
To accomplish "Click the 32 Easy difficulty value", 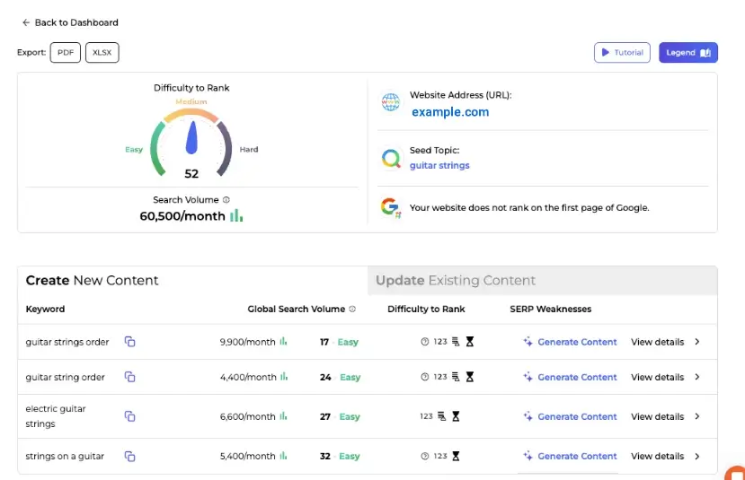I will (340, 457).
